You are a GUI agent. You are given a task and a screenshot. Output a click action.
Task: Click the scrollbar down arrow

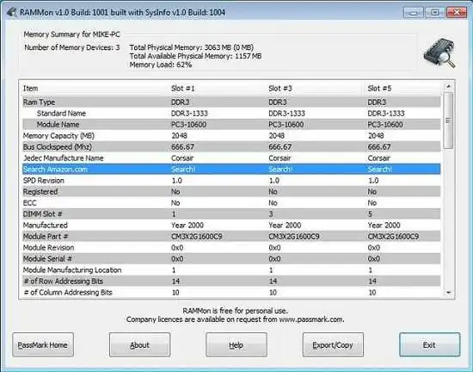click(x=448, y=293)
